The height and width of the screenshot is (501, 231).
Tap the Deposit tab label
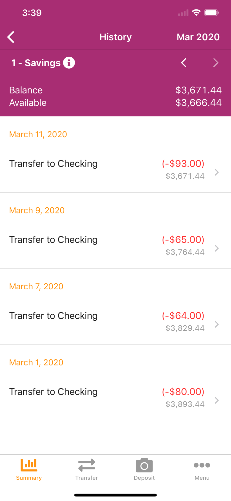pos(144,478)
